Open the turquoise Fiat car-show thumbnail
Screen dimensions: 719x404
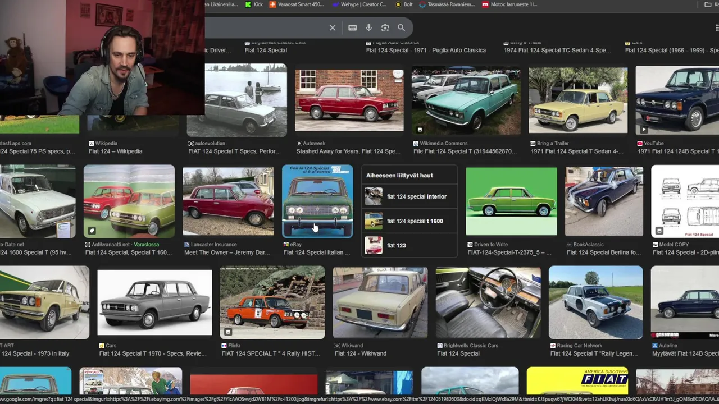click(x=466, y=100)
